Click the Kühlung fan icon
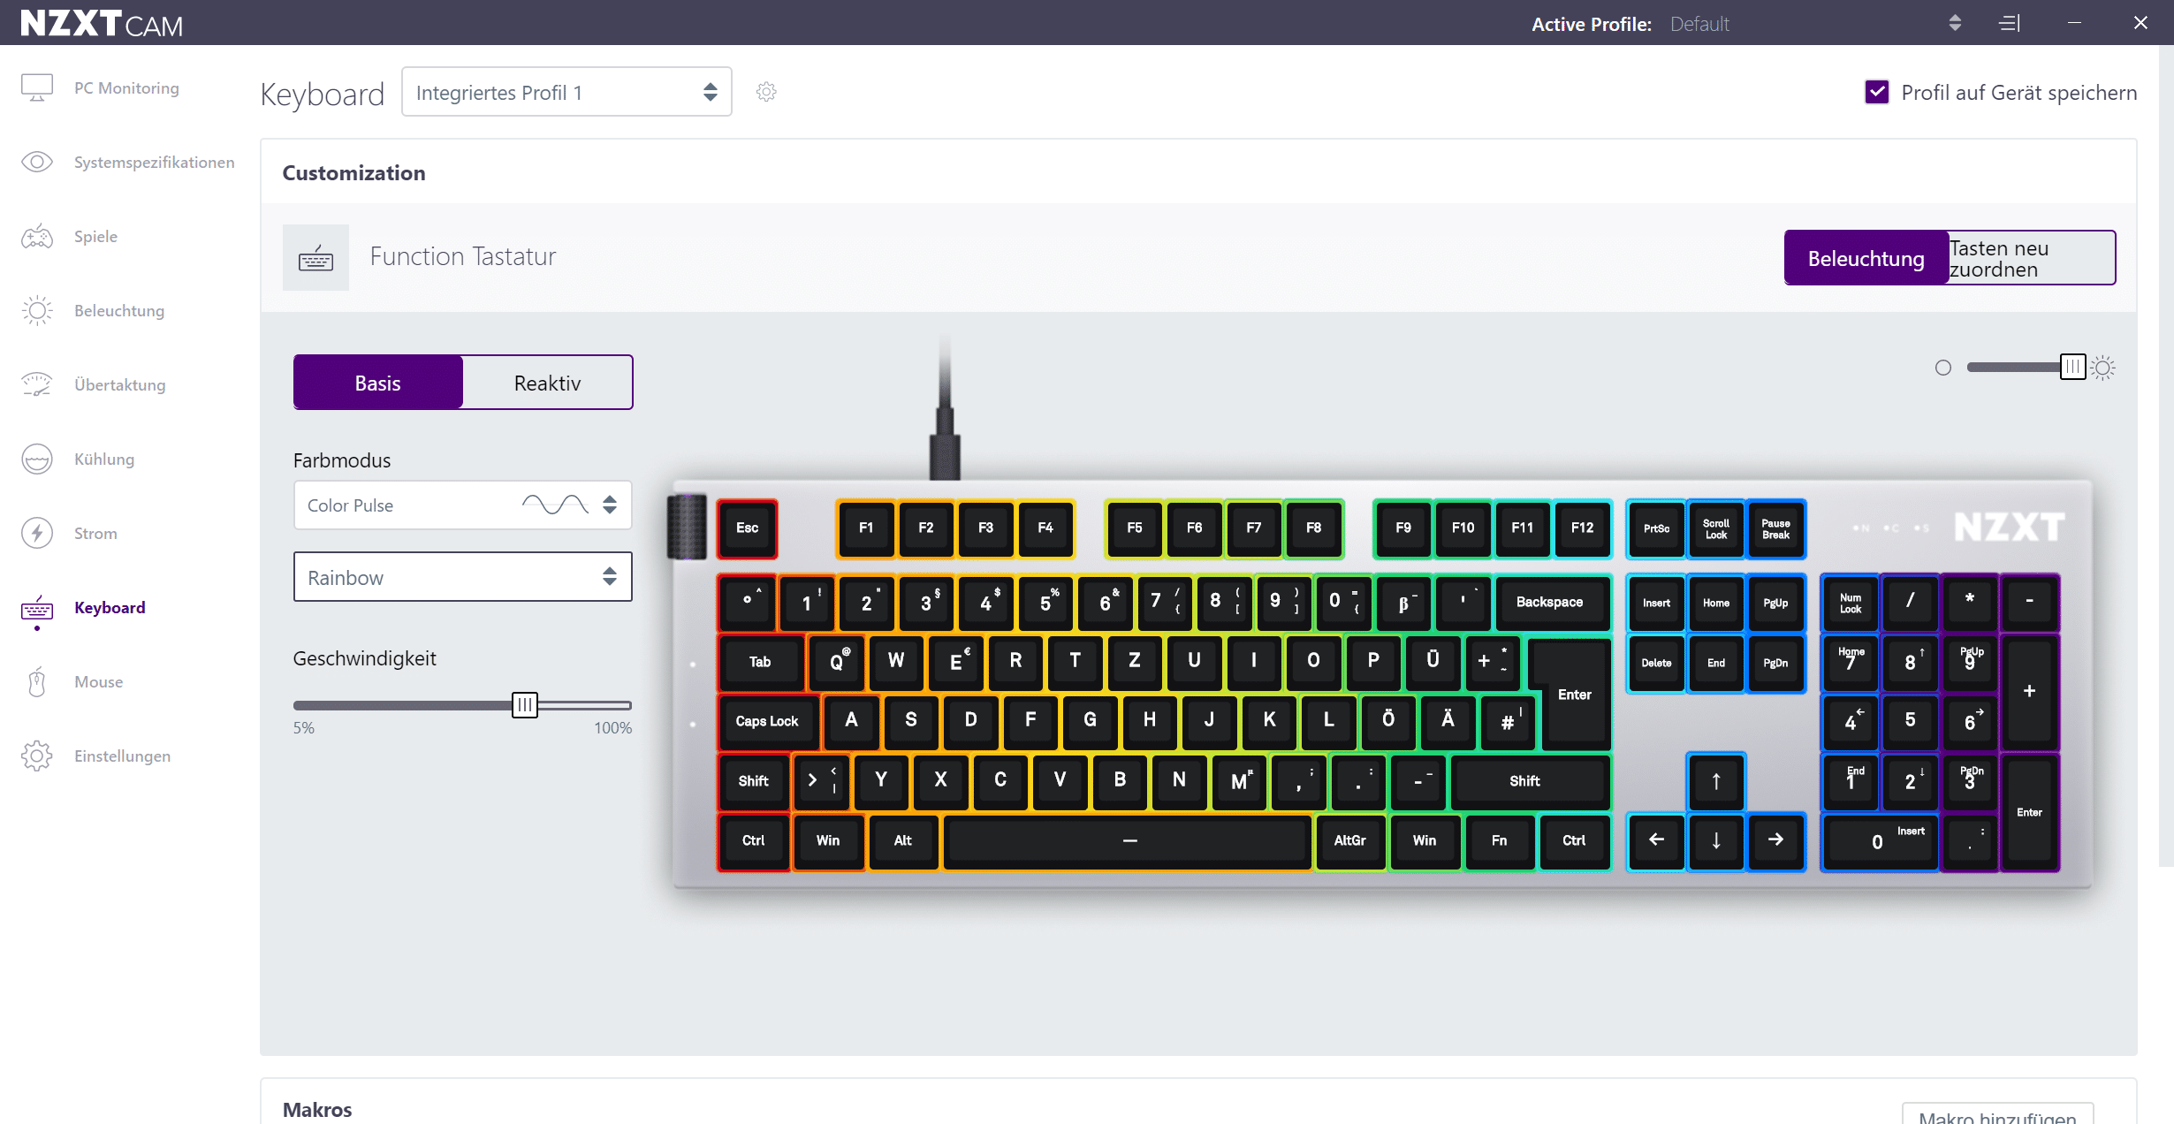Image resolution: width=2174 pixels, height=1124 pixels. coord(37,459)
